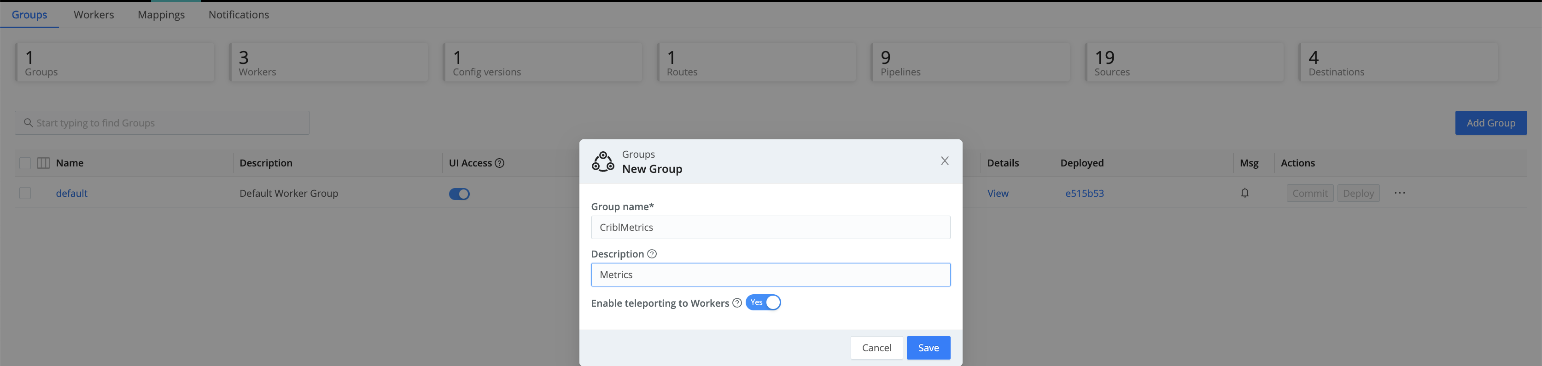Image resolution: width=1542 pixels, height=366 pixels.
Task: Click the UI Access help icon
Action: 499,163
